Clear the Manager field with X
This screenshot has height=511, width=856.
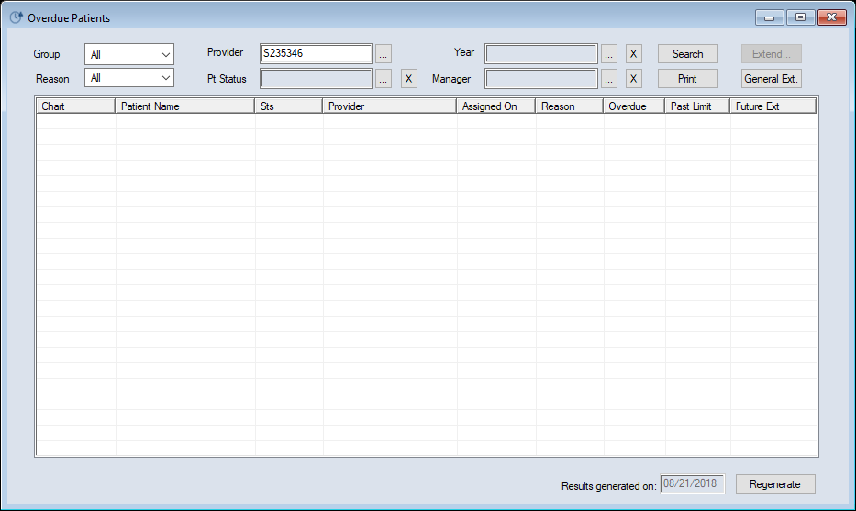tap(634, 79)
